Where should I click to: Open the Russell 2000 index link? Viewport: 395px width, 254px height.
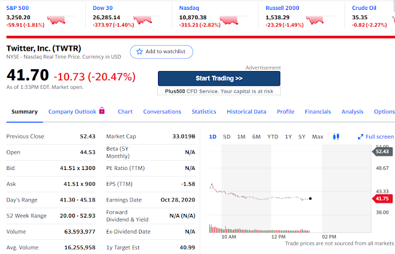pos(282,8)
